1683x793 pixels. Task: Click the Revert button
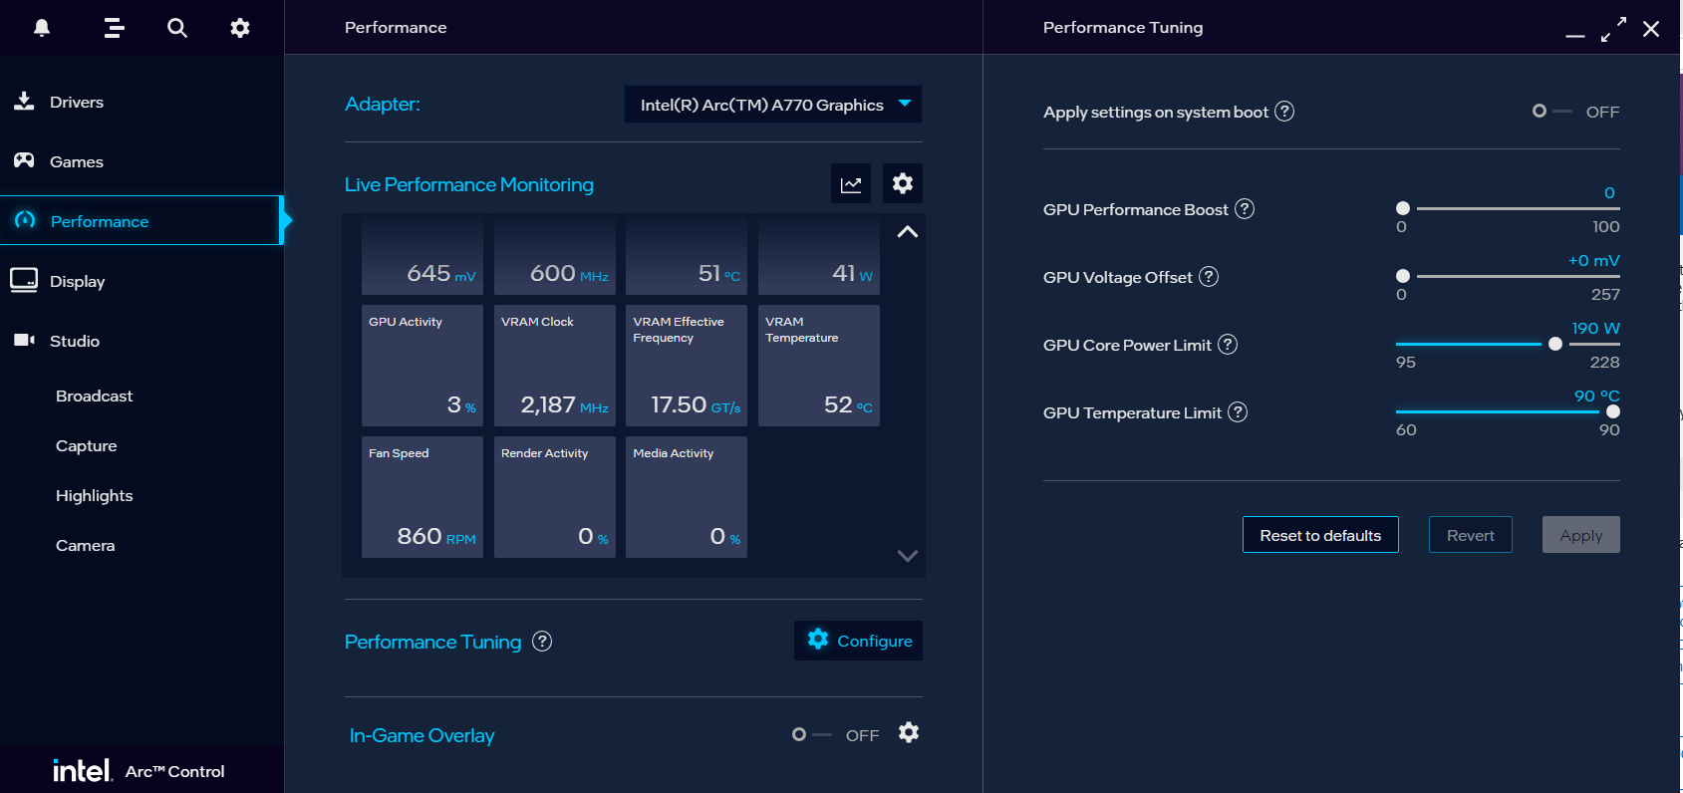pos(1471,535)
